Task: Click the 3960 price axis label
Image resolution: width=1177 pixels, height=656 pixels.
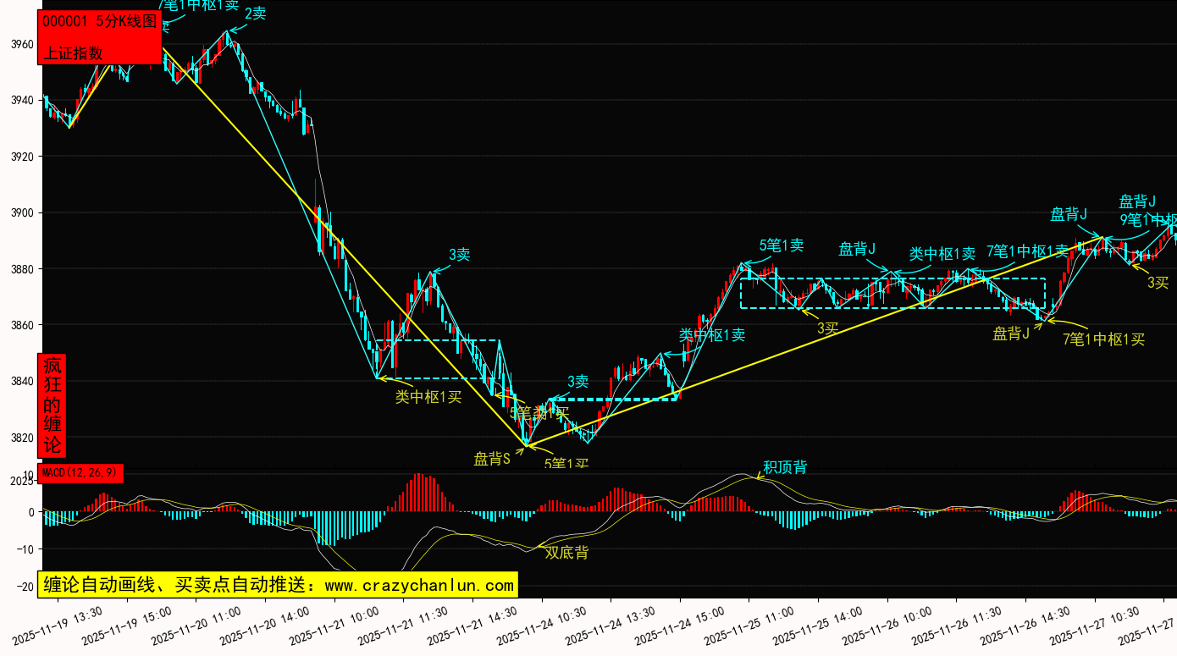Action: [21, 44]
